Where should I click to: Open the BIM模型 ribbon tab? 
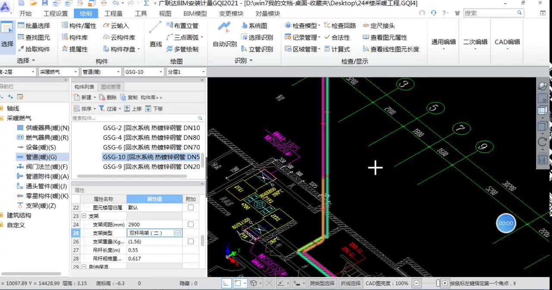[x=195, y=13]
